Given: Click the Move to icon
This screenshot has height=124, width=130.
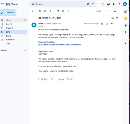Looking at the screenshot, I should pyautogui.click(x=63, y=11).
